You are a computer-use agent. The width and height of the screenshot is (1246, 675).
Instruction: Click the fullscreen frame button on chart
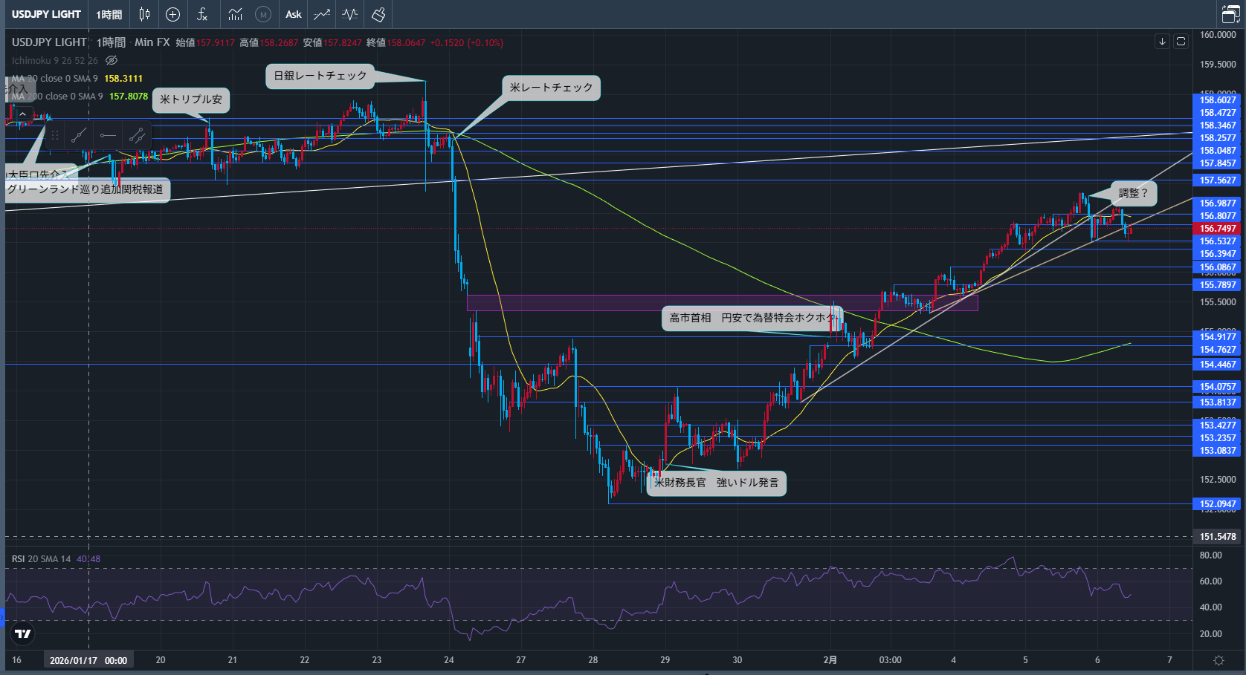(1180, 42)
